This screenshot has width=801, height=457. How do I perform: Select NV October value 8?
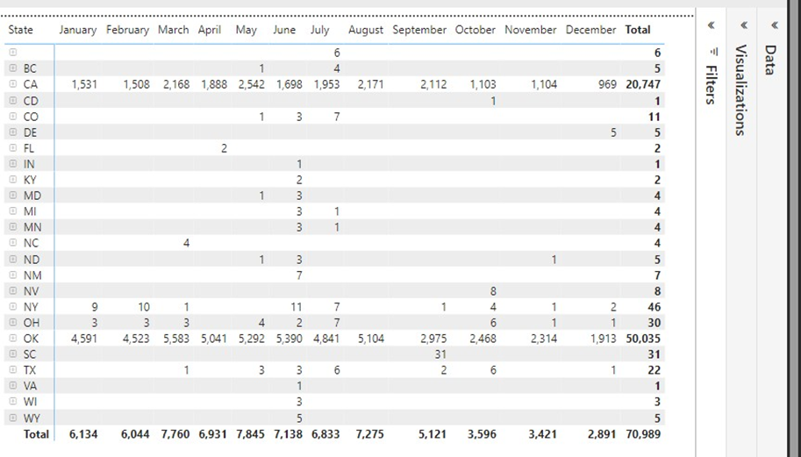pos(493,291)
